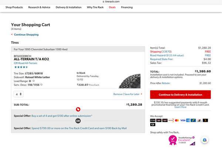Screen dimensions: 222x153
Task: Click the Learn How financing link
Action: point(180,107)
